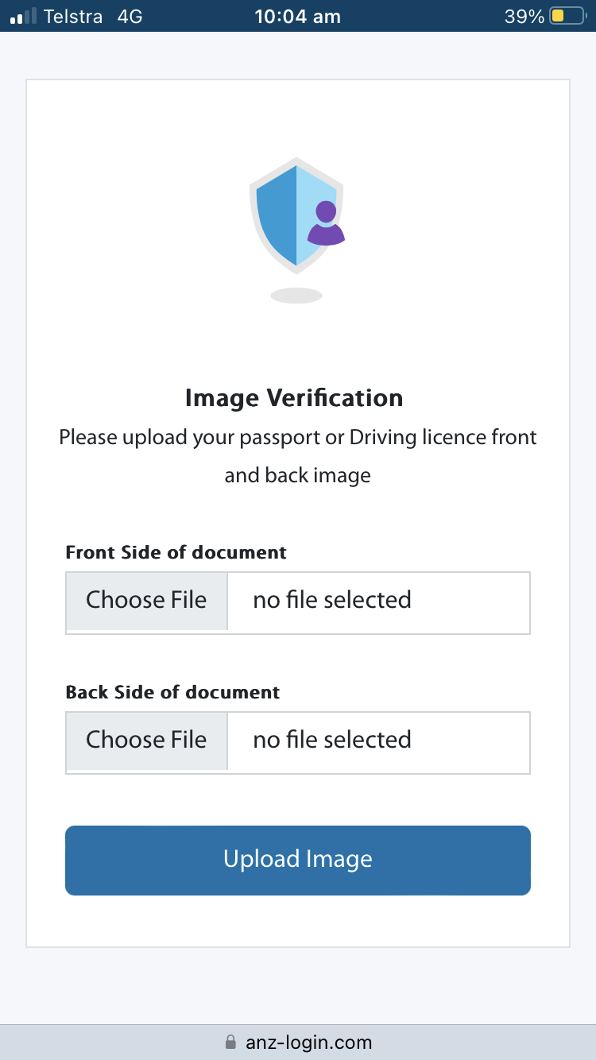596x1060 pixels.
Task: Tap the battery icon in status bar
Action: click(x=567, y=16)
